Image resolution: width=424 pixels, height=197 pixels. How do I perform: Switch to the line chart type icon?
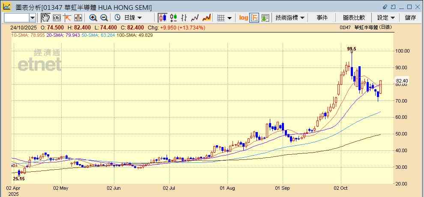pos(195,18)
